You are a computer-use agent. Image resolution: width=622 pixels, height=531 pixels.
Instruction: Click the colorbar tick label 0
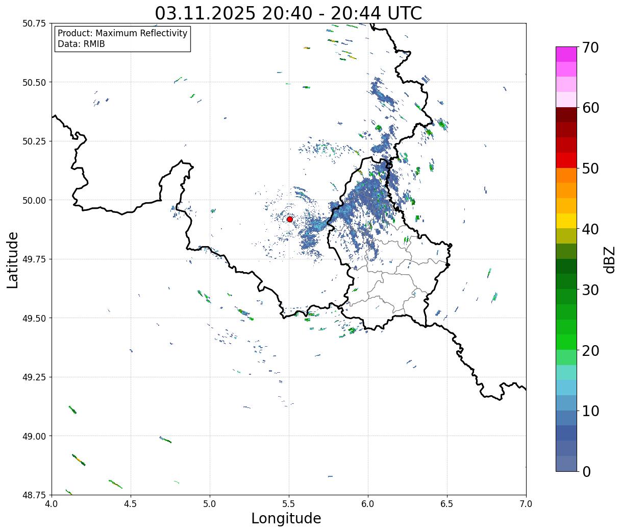click(x=586, y=472)
